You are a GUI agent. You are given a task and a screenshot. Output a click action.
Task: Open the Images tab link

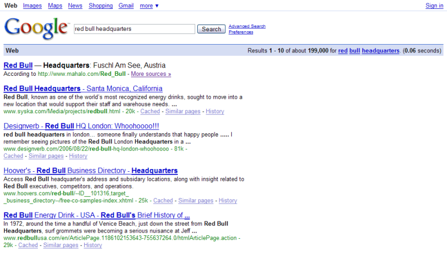[32, 6]
